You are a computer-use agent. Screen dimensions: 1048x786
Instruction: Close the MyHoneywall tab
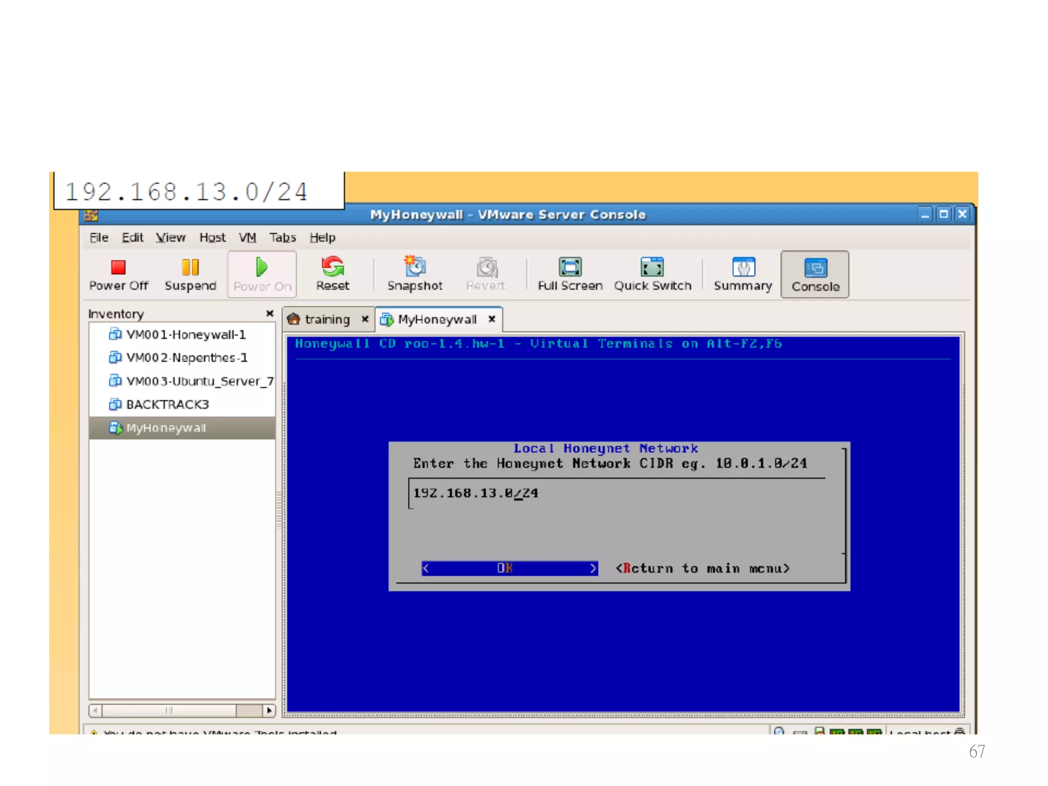coord(492,319)
